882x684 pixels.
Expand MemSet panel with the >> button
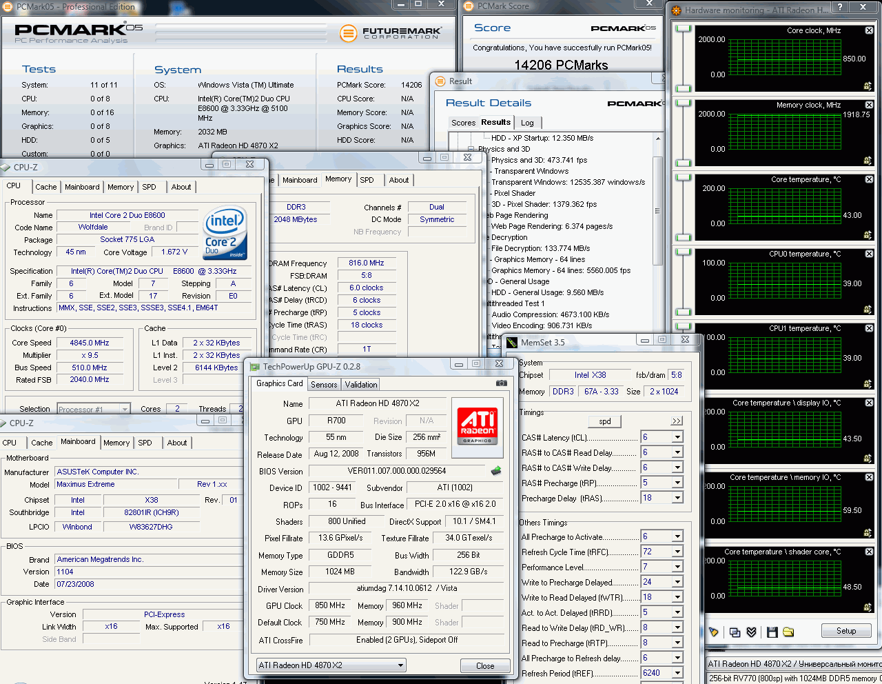[x=677, y=421]
